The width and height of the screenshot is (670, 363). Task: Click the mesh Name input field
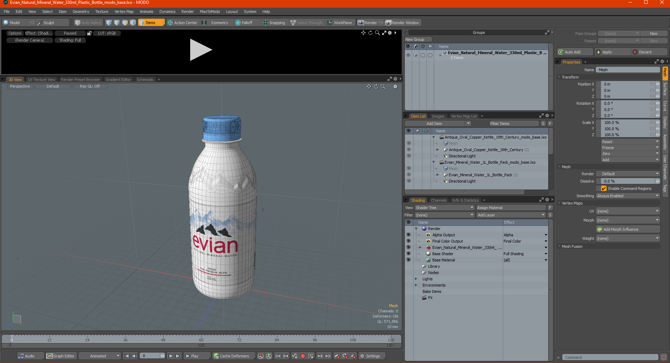628,70
